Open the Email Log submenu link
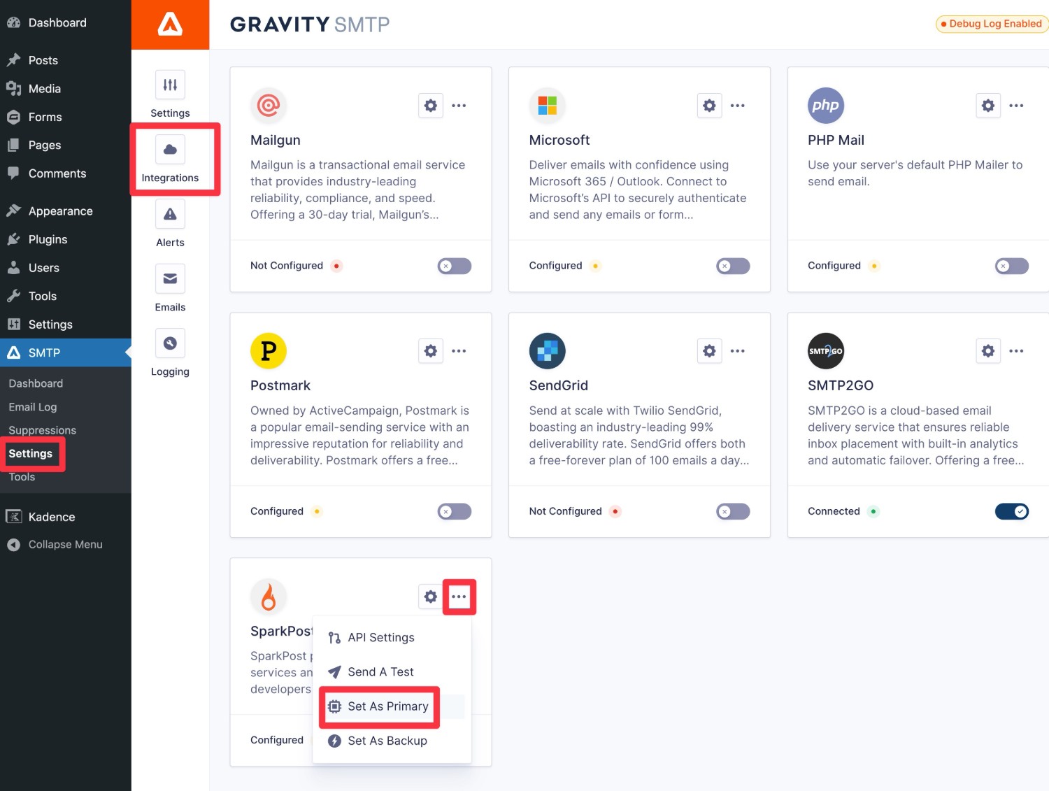Image resolution: width=1049 pixels, height=791 pixels. pyautogui.click(x=33, y=407)
